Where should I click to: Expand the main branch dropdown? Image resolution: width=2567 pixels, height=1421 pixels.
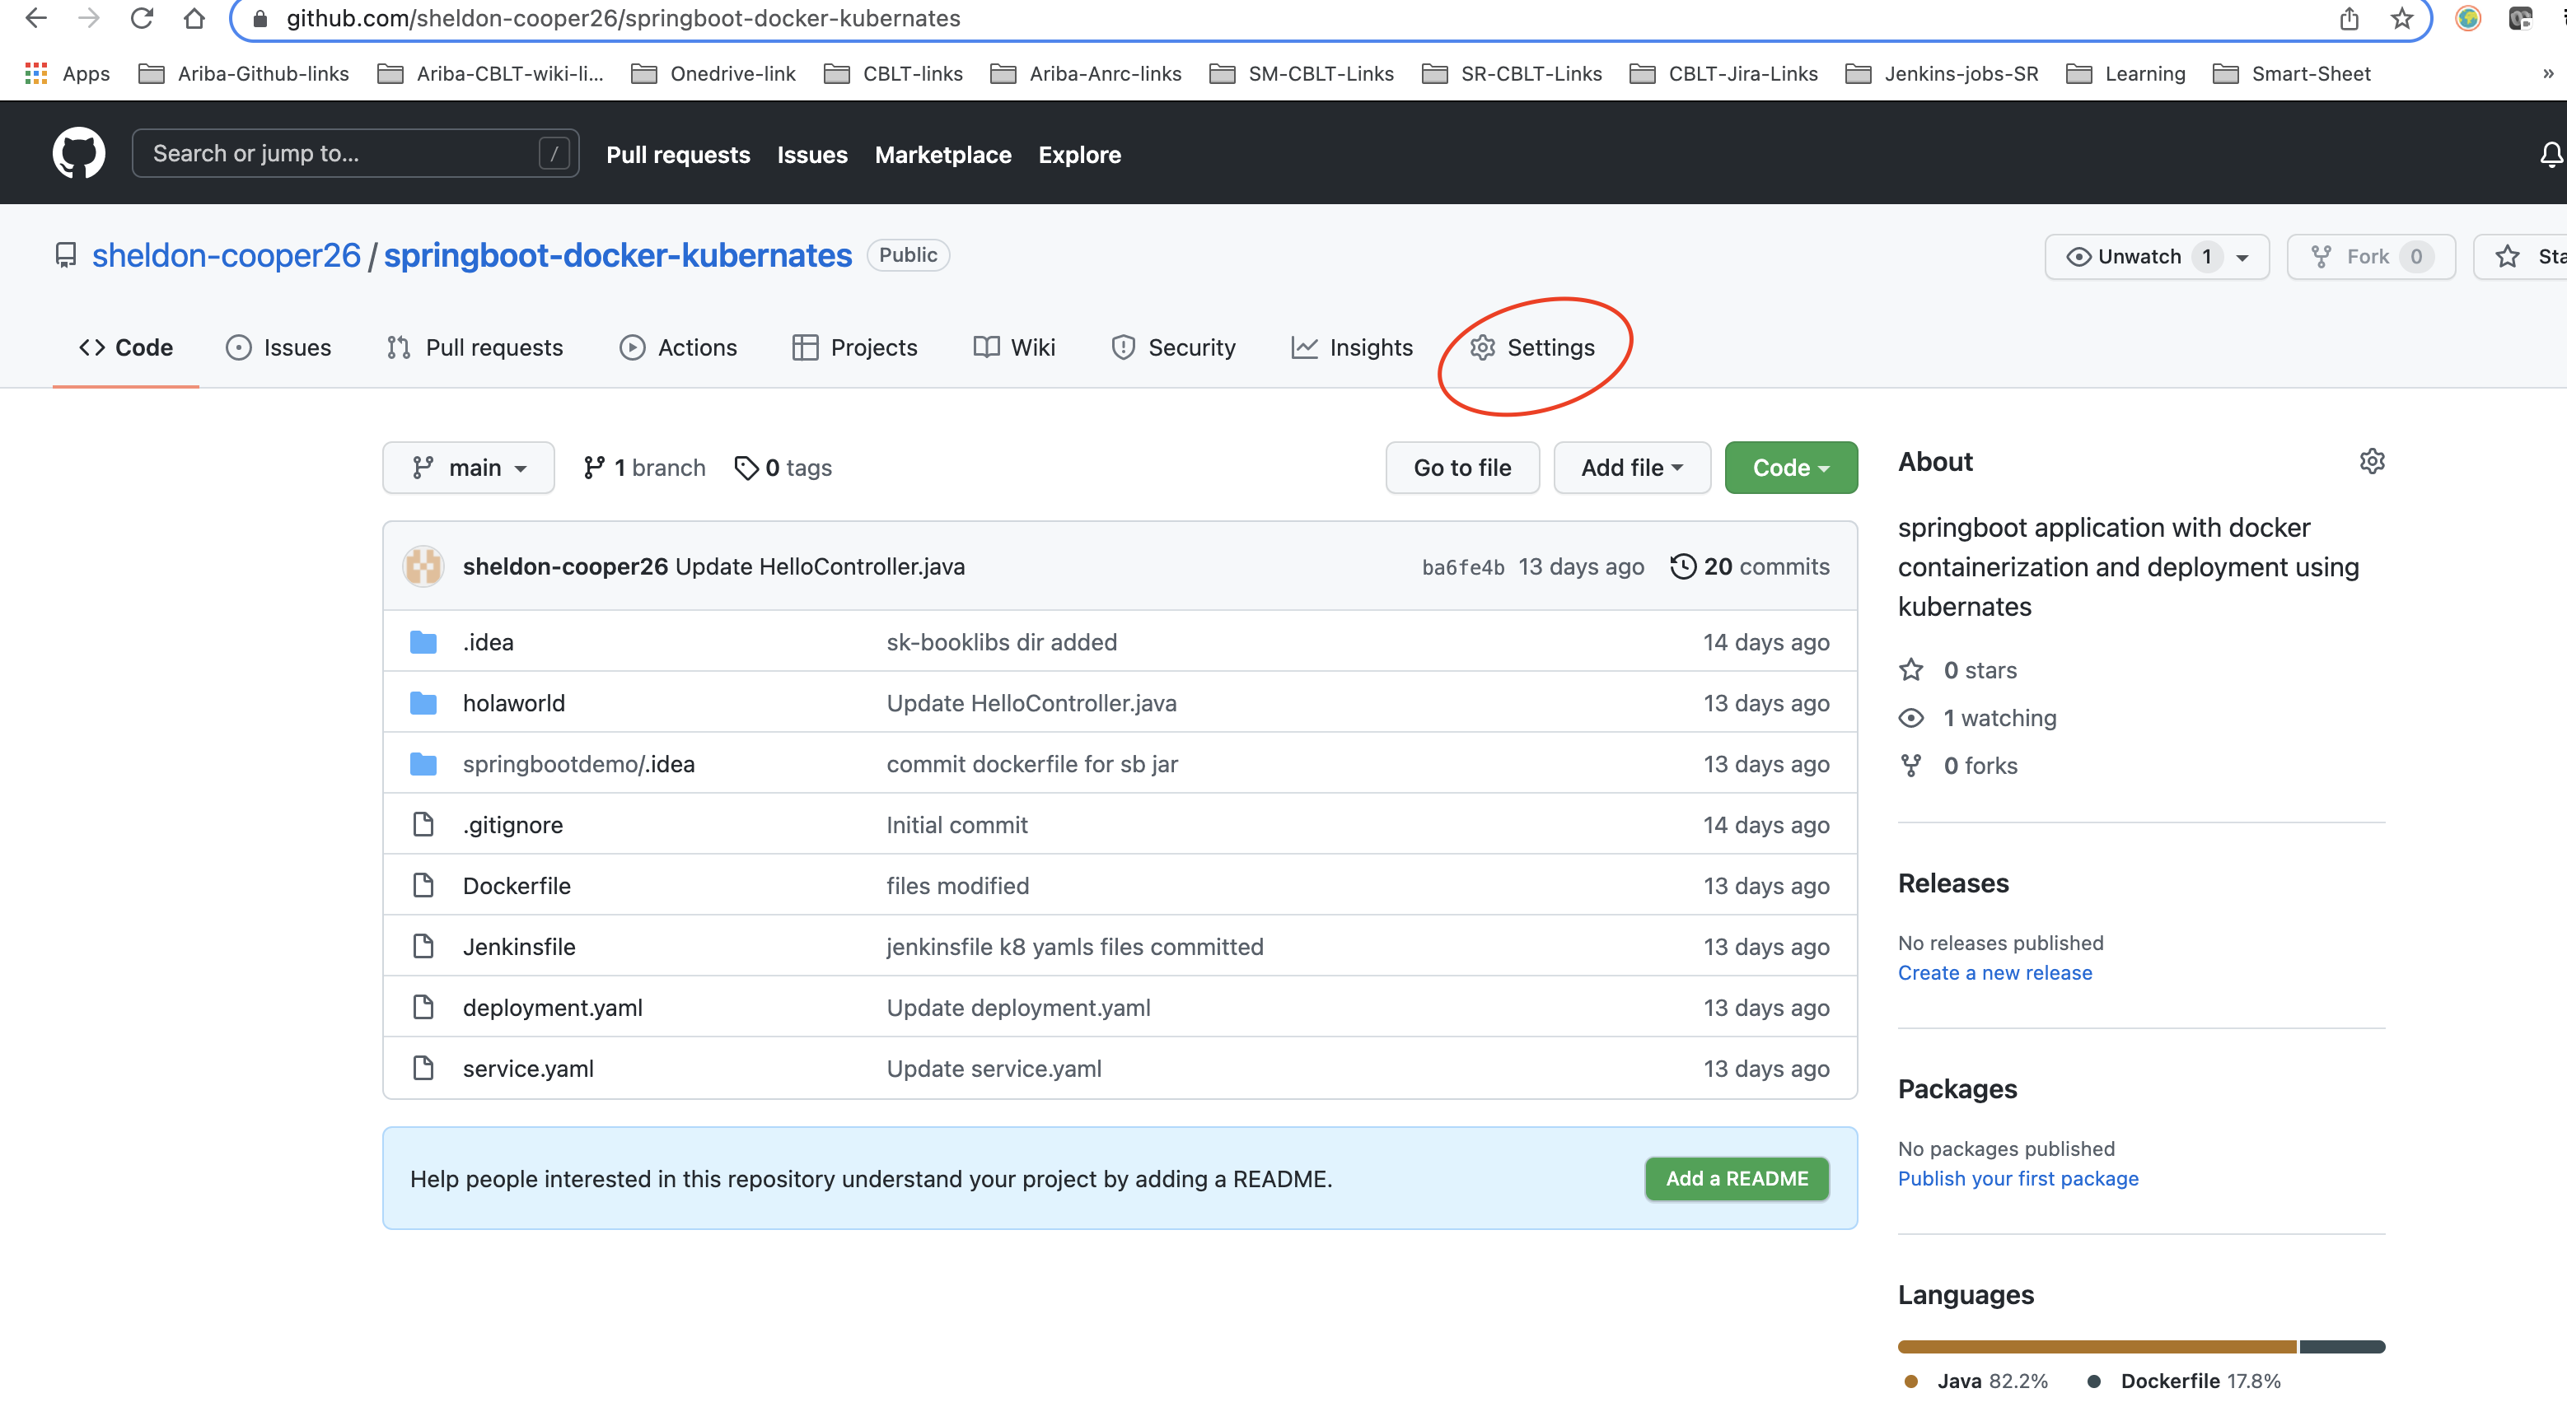[469, 468]
